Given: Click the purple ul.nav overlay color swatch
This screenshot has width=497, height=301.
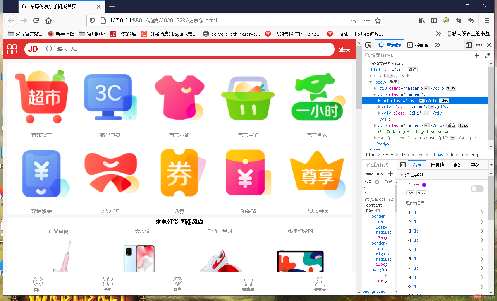Looking at the screenshot, I should pyautogui.click(x=424, y=185).
